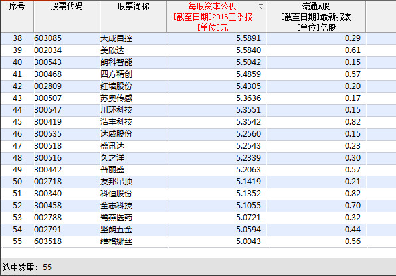Click 流通A股 value 0.29 for 天成自控
Viewport: 396px width, 276px height.
[x=353, y=38]
